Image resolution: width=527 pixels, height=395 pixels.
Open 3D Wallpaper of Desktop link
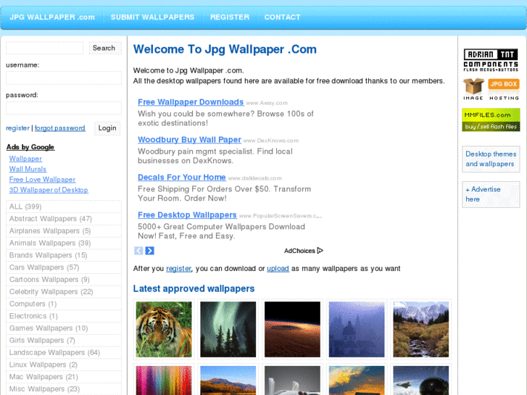point(49,190)
